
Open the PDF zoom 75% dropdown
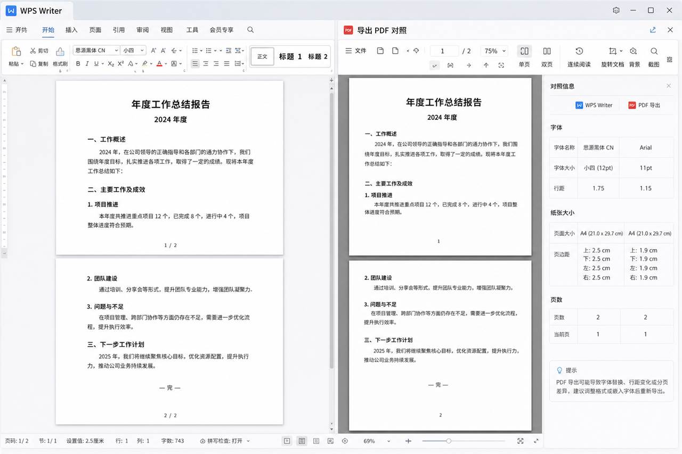pyautogui.click(x=494, y=51)
